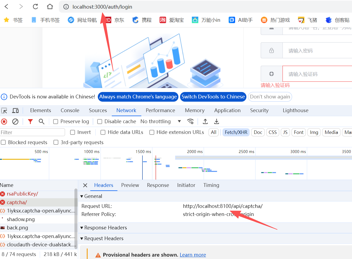Export HAR file with download icon
This screenshot has height=259, width=352.
[217, 122]
